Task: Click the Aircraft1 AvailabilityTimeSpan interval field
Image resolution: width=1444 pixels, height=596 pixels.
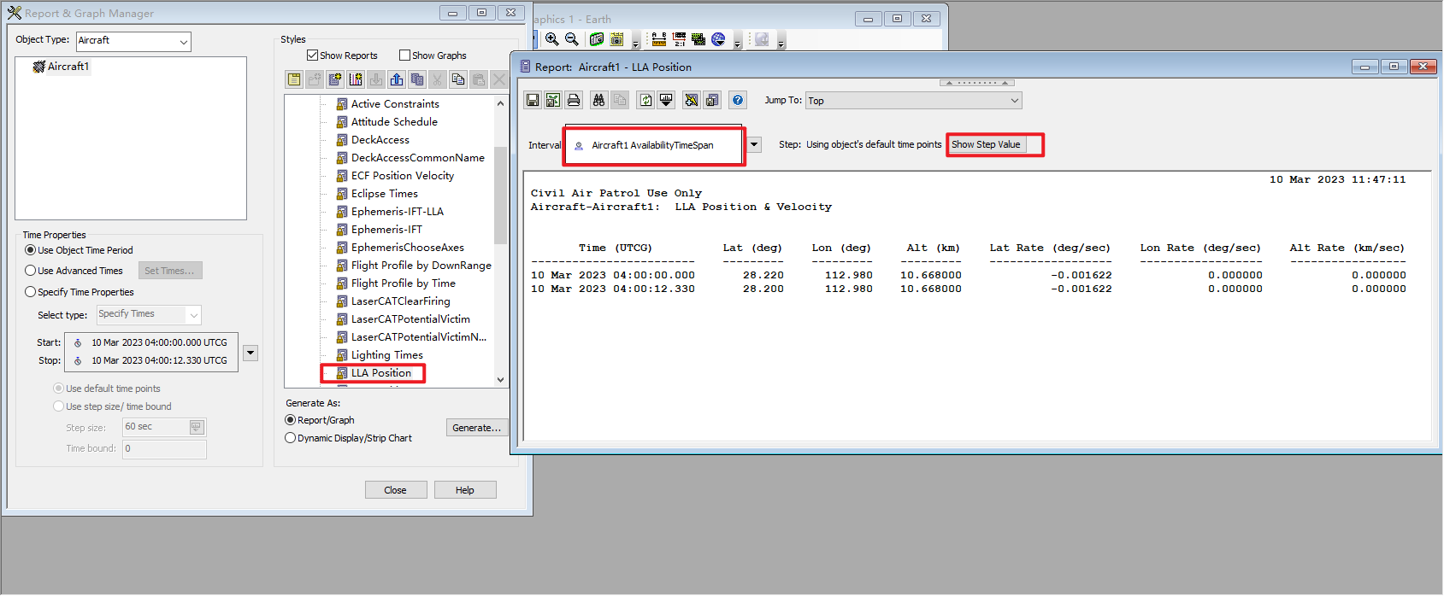Action: tap(655, 146)
